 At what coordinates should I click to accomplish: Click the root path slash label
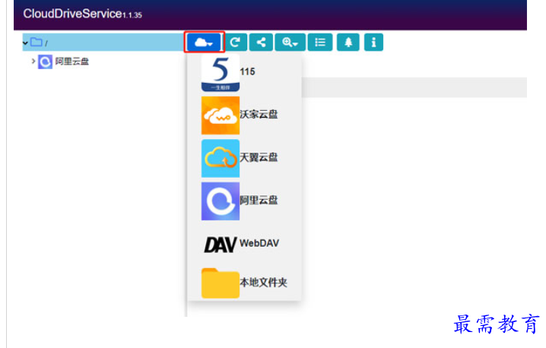[46, 43]
